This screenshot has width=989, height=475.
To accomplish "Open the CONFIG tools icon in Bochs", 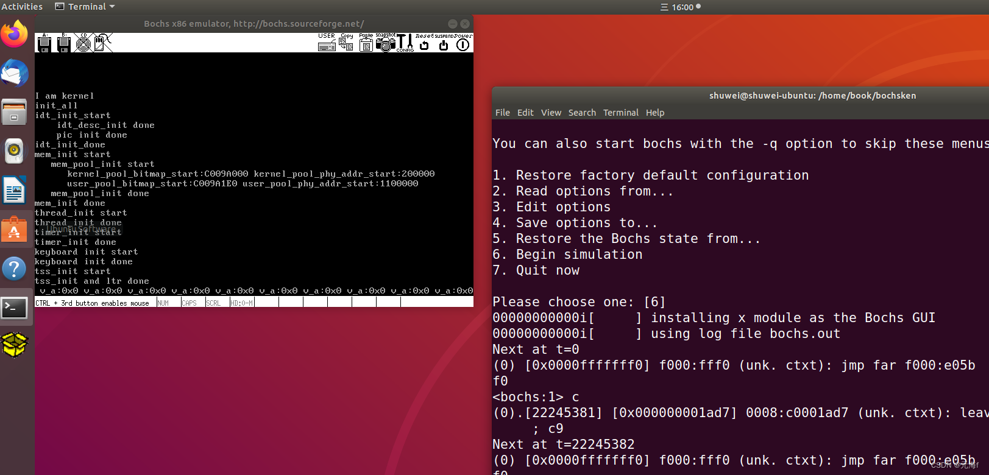I will (405, 43).
